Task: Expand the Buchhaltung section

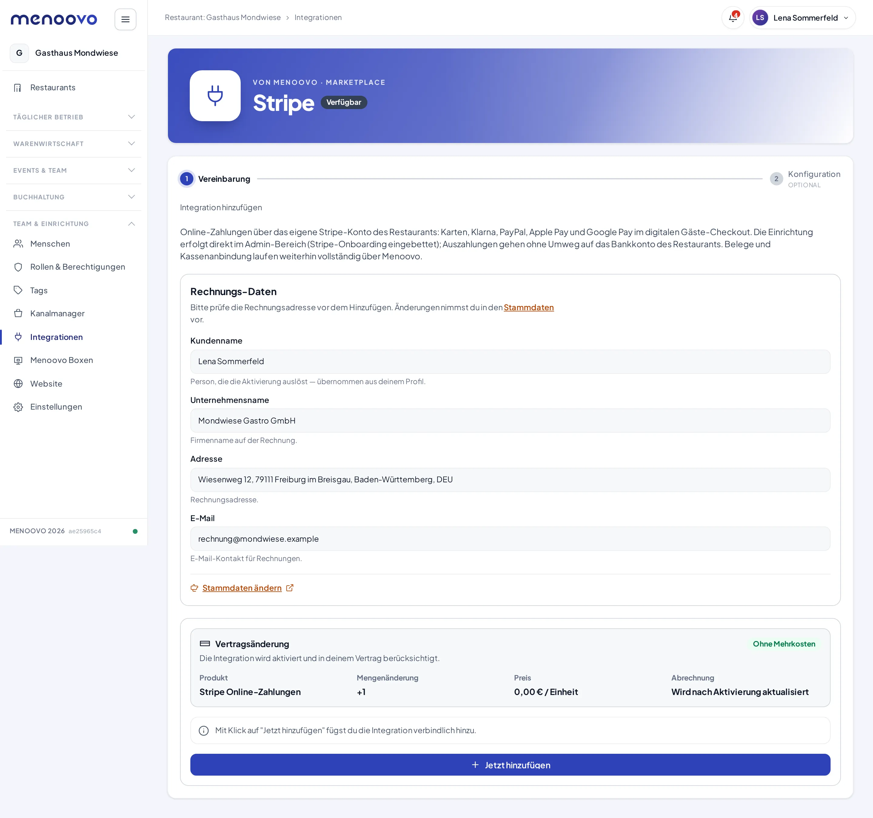Action: click(74, 198)
